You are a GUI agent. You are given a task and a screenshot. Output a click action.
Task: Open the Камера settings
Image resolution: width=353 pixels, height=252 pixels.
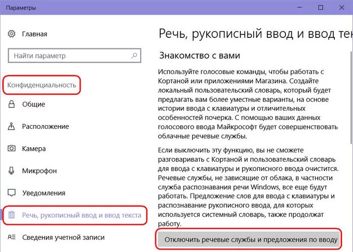tap(34, 149)
